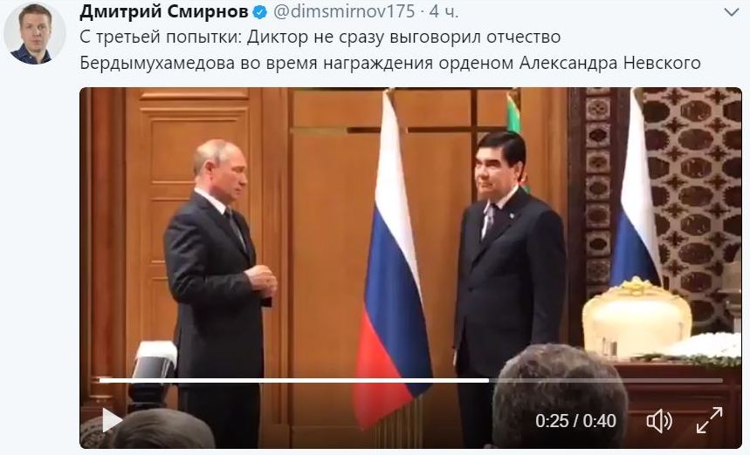Image resolution: width=750 pixels, height=455 pixels.
Task: Open the tweet options chevron menu
Action: [x=732, y=12]
